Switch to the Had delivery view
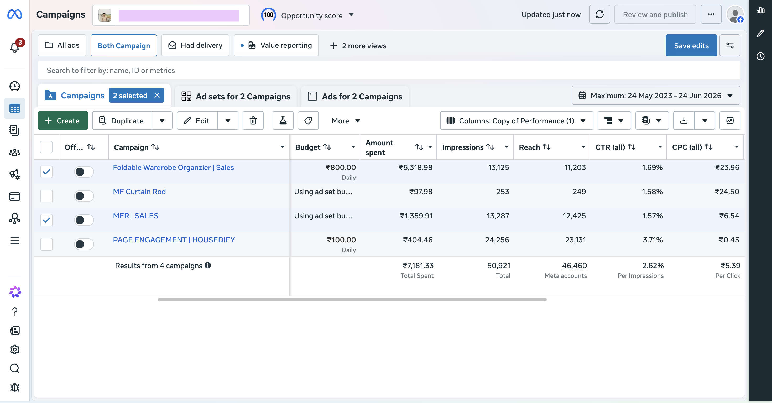 click(x=195, y=45)
